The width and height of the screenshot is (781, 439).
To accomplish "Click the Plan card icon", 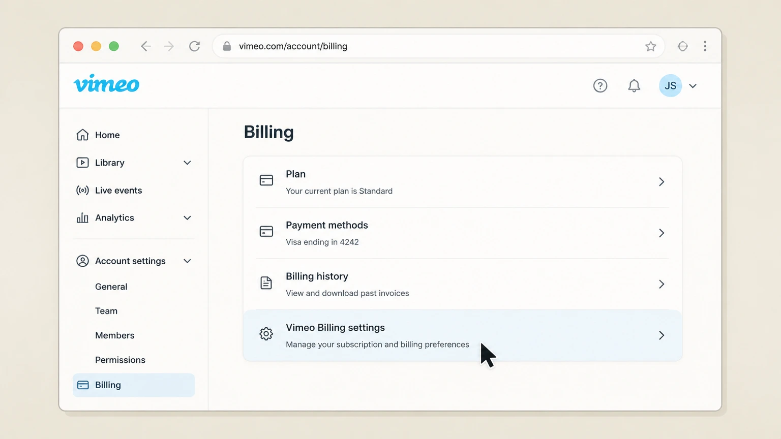I will 266,180.
